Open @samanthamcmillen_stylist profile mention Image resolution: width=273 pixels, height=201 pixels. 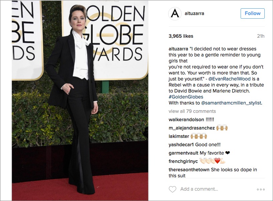coord(231,103)
